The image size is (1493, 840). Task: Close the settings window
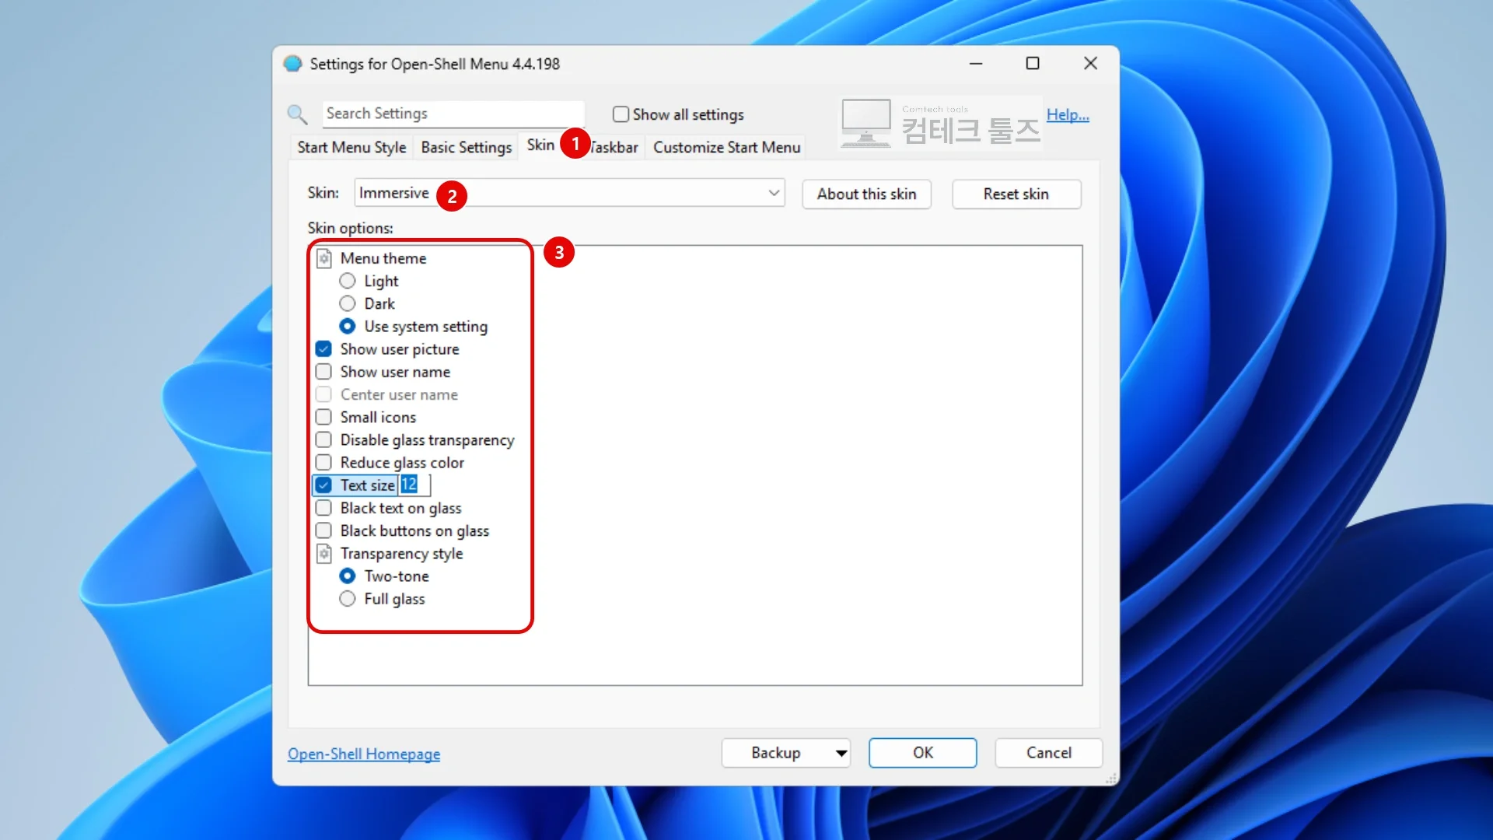(1090, 64)
